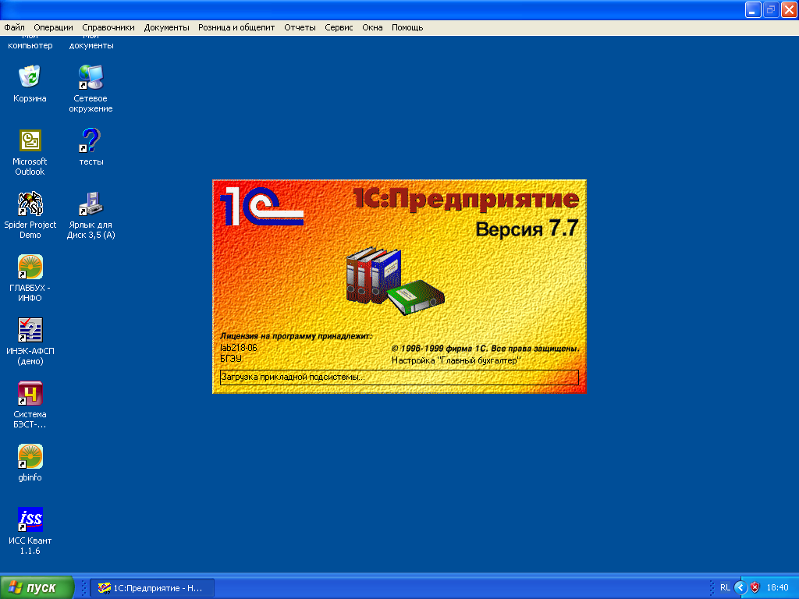
Task: Minimize the 1С:Предприятие window
Action: point(753,9)
